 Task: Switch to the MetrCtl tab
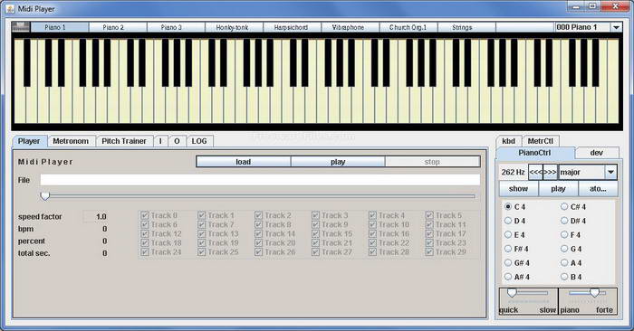(x=541, y=141)
